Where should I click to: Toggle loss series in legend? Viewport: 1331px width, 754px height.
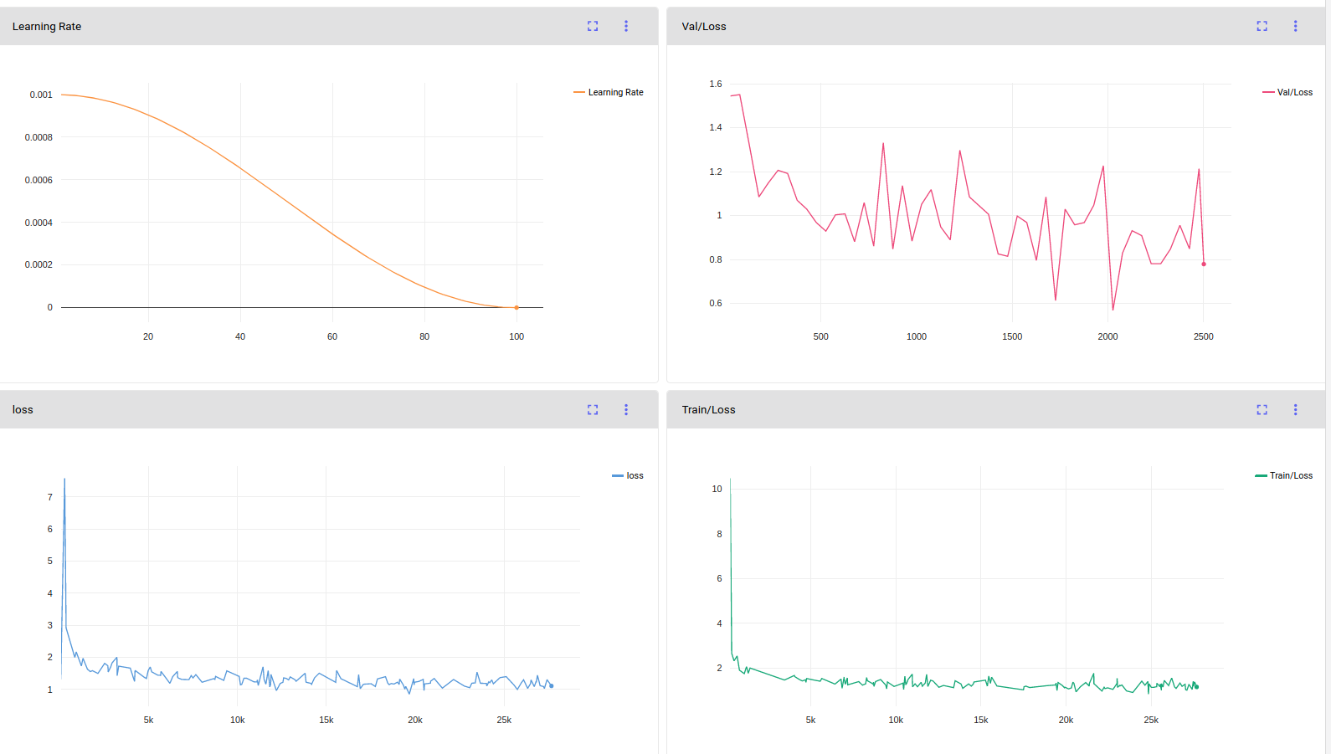click(x=628, y=475)
